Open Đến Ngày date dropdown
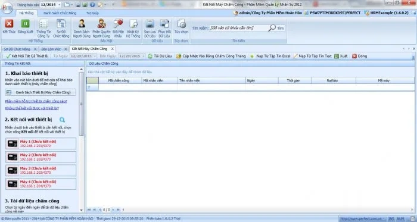The image size is (417, 222). (x=144, y=56)
